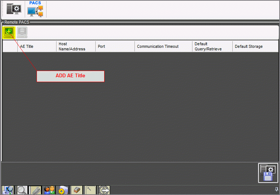Click the Host Name/Address column header

[75, 46]
